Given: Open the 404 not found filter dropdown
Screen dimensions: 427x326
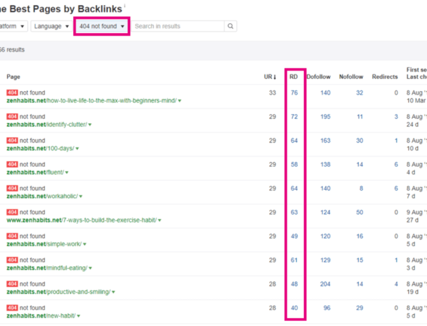Looking at the screenshot, I should point(102,26).
